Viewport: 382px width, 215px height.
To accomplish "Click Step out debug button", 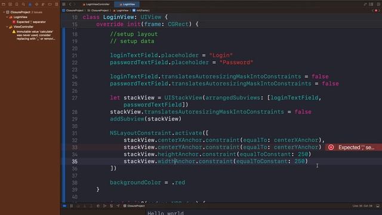I will pos(91,206).
